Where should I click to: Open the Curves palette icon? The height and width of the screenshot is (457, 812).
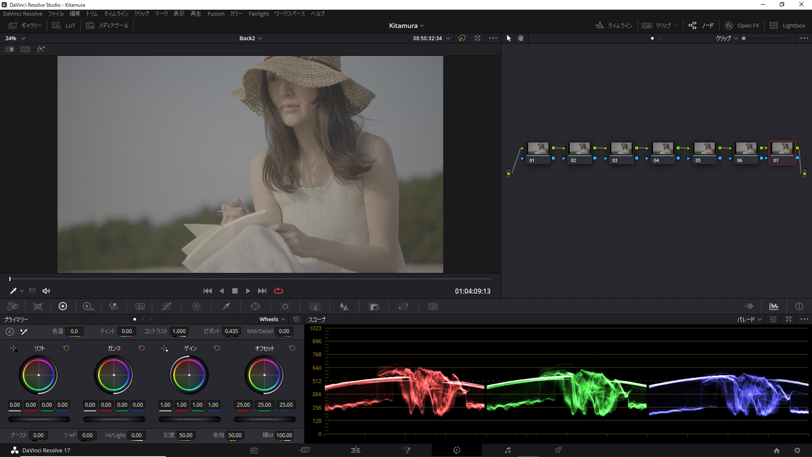[x=166, y=307]
